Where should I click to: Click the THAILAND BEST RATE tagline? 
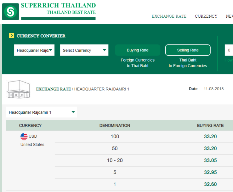click(x=71, y=12)
